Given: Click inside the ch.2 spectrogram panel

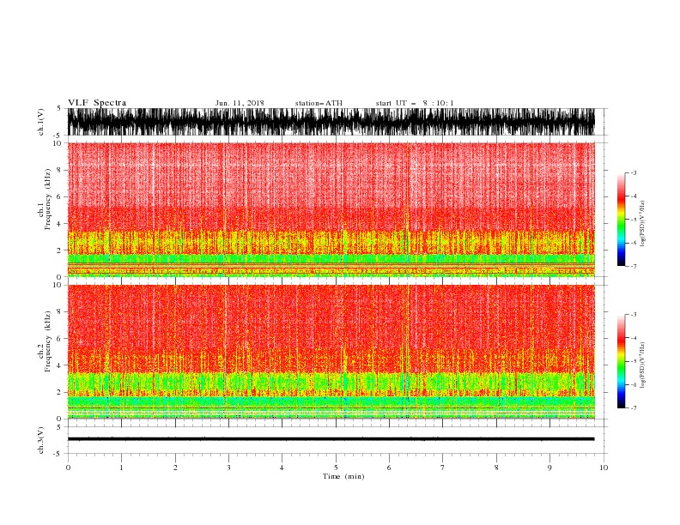Looking at the screenshot, I should pyautogui.click(x=331, y=352).
